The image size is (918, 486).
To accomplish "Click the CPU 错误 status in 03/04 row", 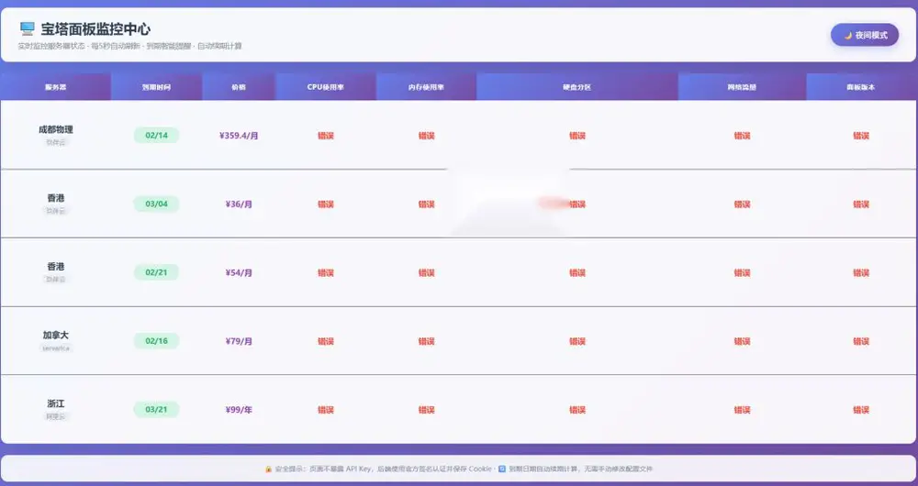I will (326, 204).
